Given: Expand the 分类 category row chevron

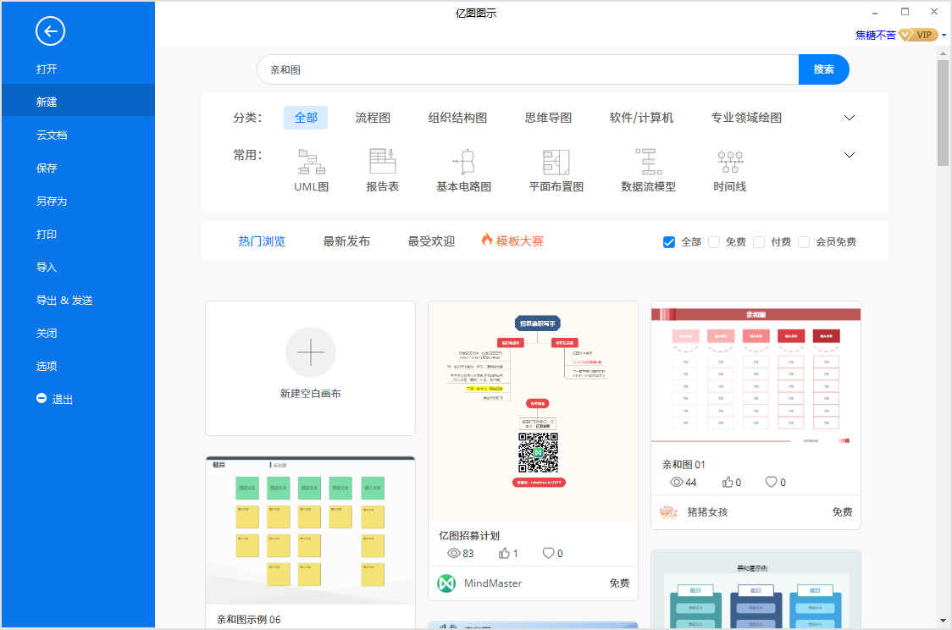Looking at the screenshot, I should point(850,118).
